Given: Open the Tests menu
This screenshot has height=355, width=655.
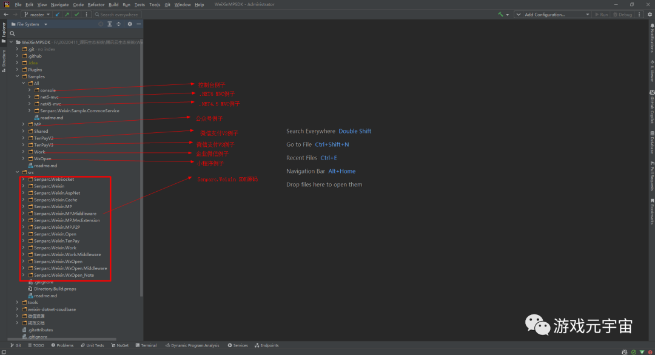Looking at the screenshot, I should click(139, 5).
